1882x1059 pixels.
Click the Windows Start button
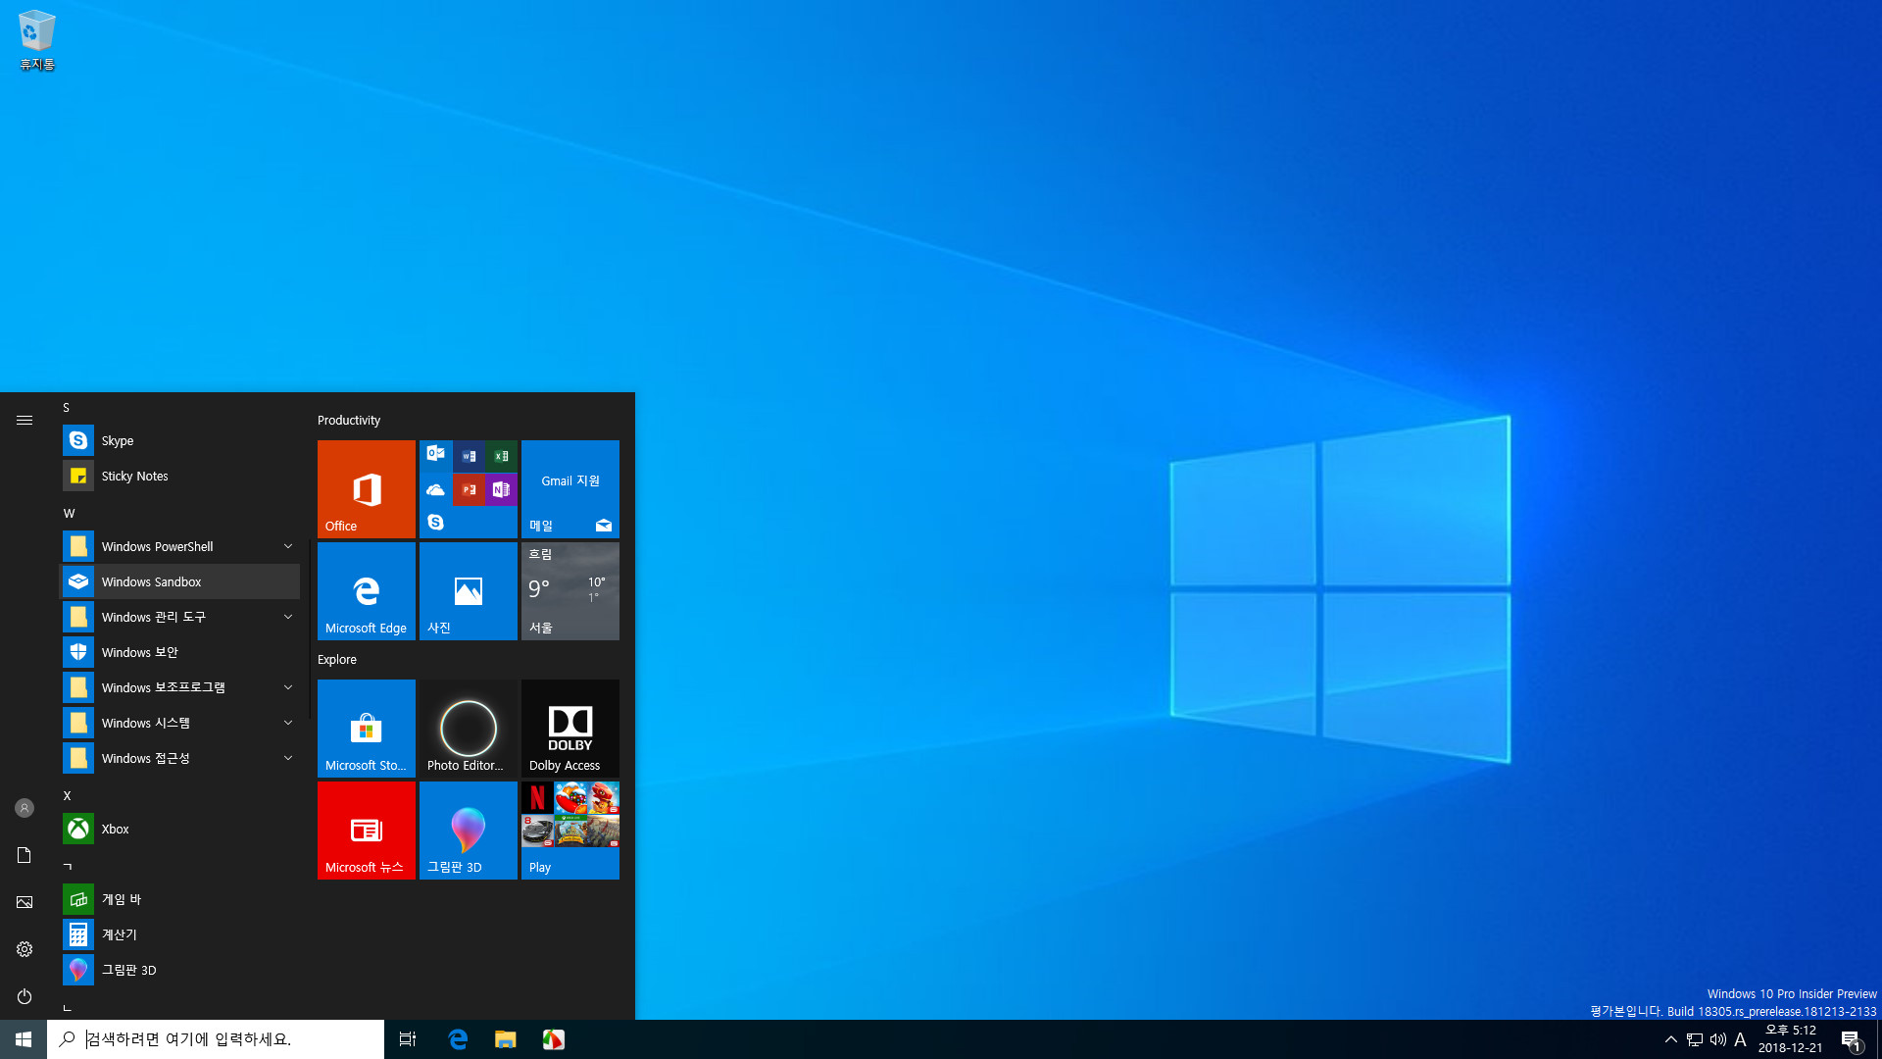(x=24, y=1039)
